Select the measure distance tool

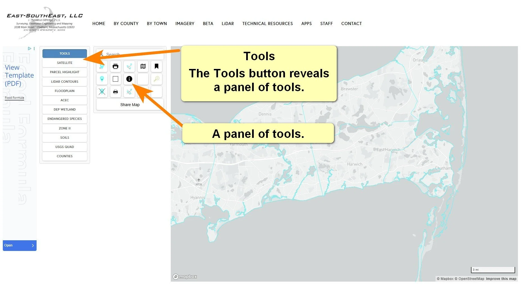point(129,66)
